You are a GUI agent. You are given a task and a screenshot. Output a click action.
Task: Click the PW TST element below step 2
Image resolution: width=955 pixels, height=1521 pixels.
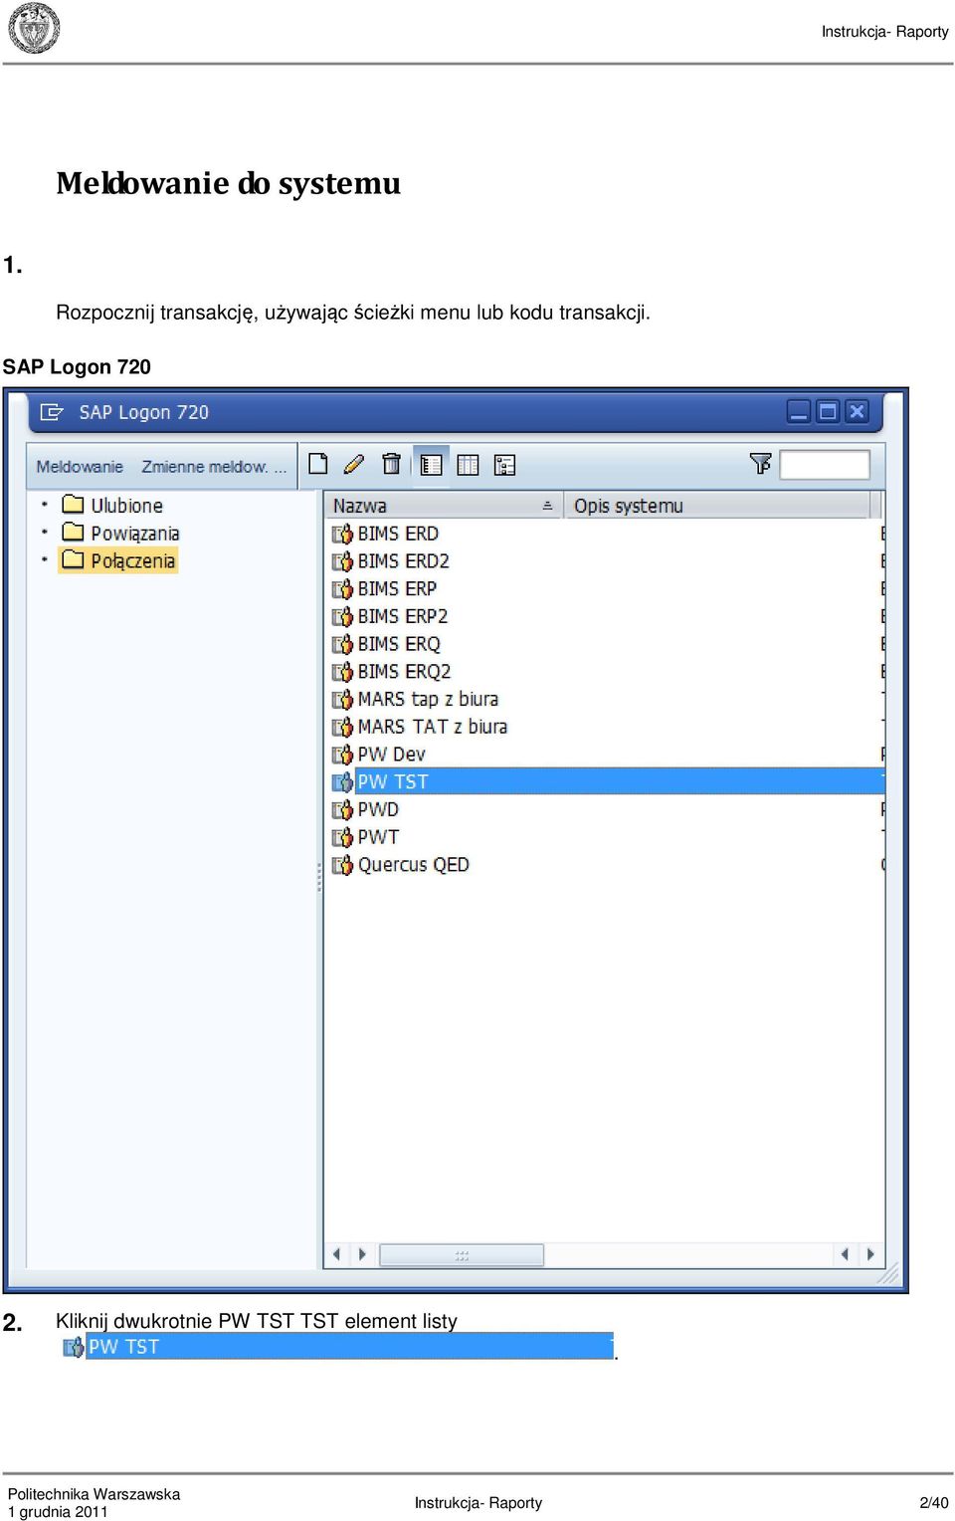click(338, 1347)
